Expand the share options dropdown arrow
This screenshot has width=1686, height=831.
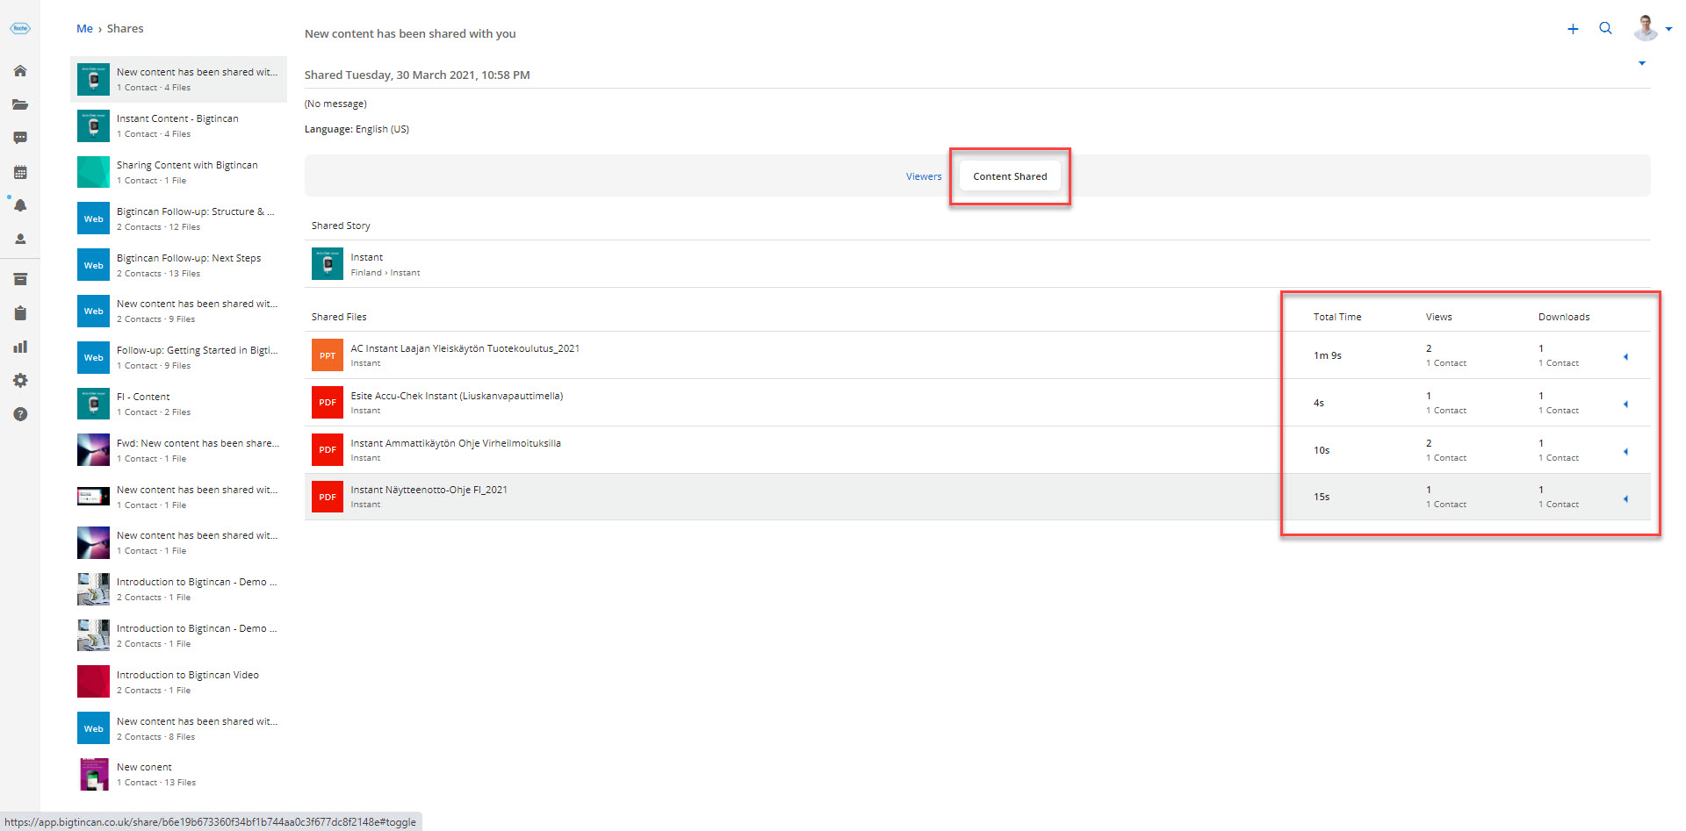tap(1641, 63)
